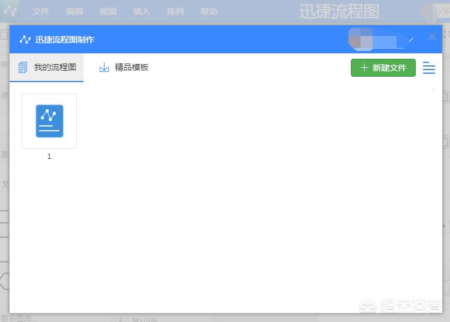This screenshot has height=322, width=450.
Task: Click the 迅捷流程图制作 logo icon in dialog header
Action: pyautogui.click(x=25, y=39)
